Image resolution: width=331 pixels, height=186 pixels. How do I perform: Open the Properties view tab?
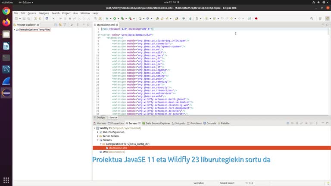(116, 123)
